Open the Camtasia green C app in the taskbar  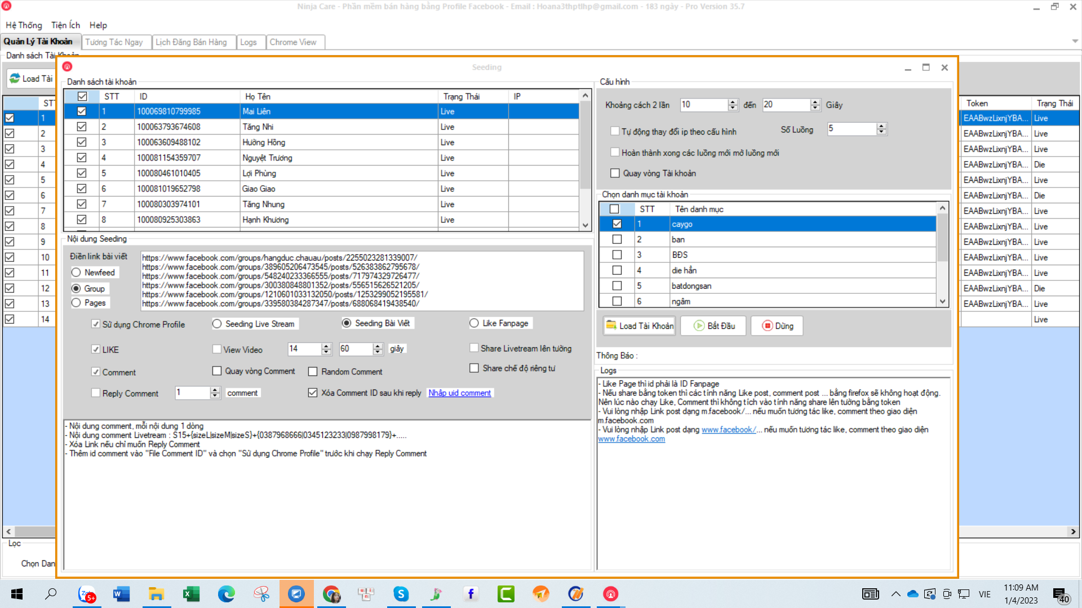[505, 594]
